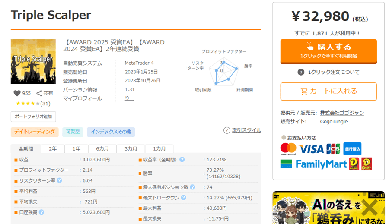Open help icon next to 1クリック注文について
This screenshot has width=389, height=224.
pos(301,72)
